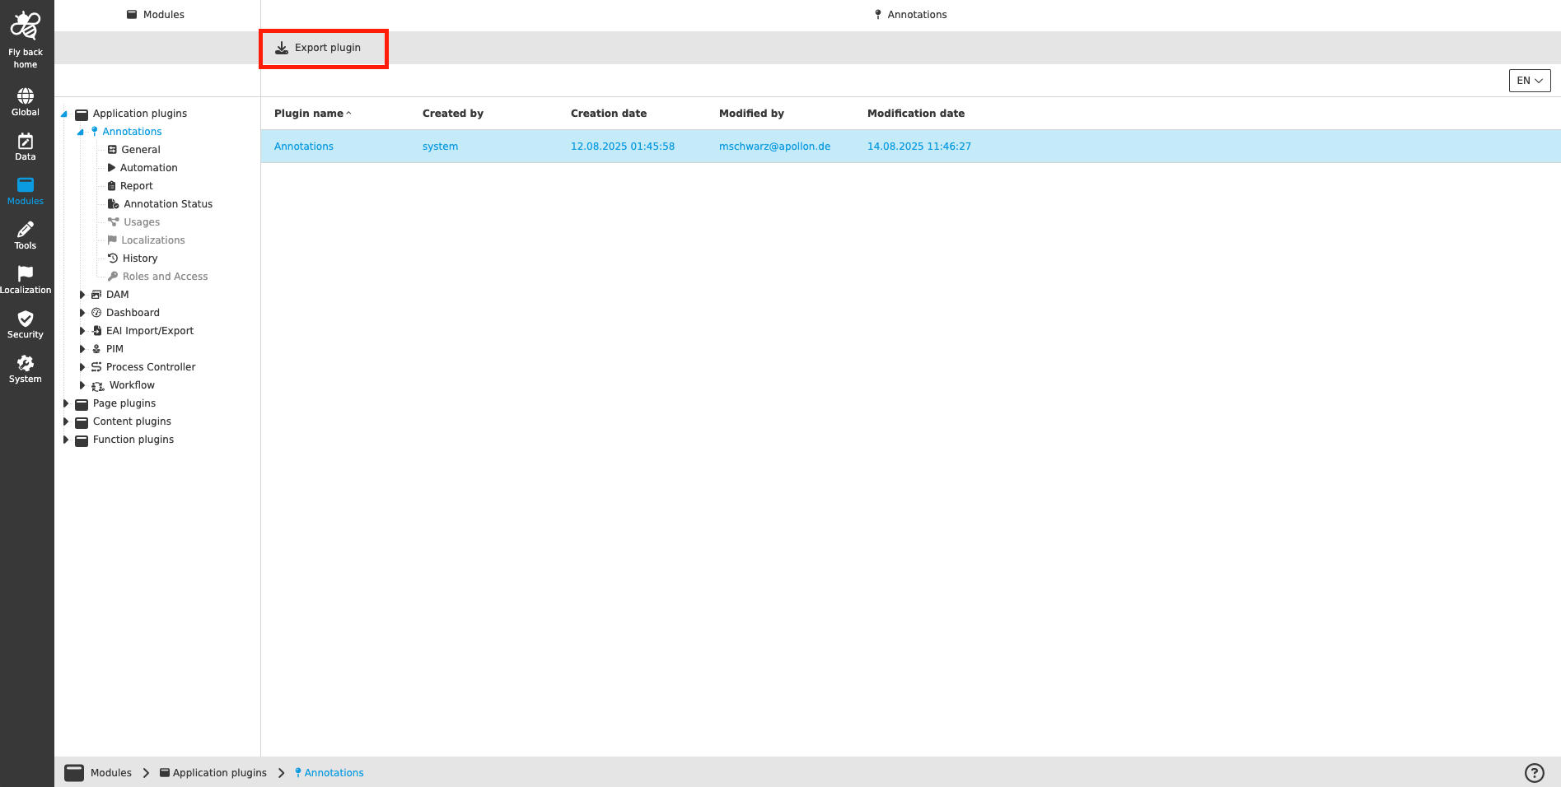Select the Modules icon in the sidebar

[25, 189]
